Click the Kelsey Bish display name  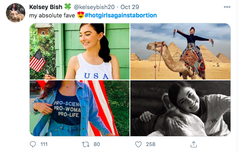(x=46, y=7)
